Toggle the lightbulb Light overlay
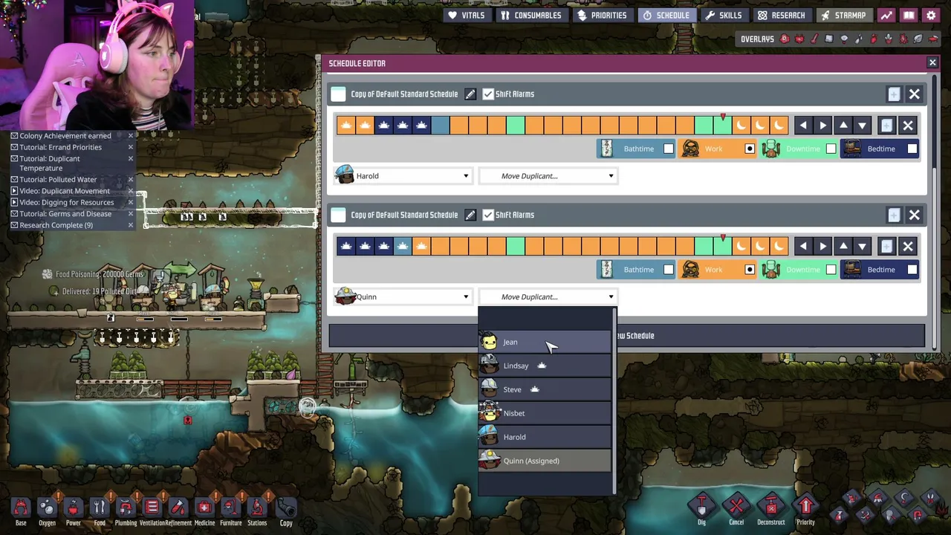 (x=844, y=39)
